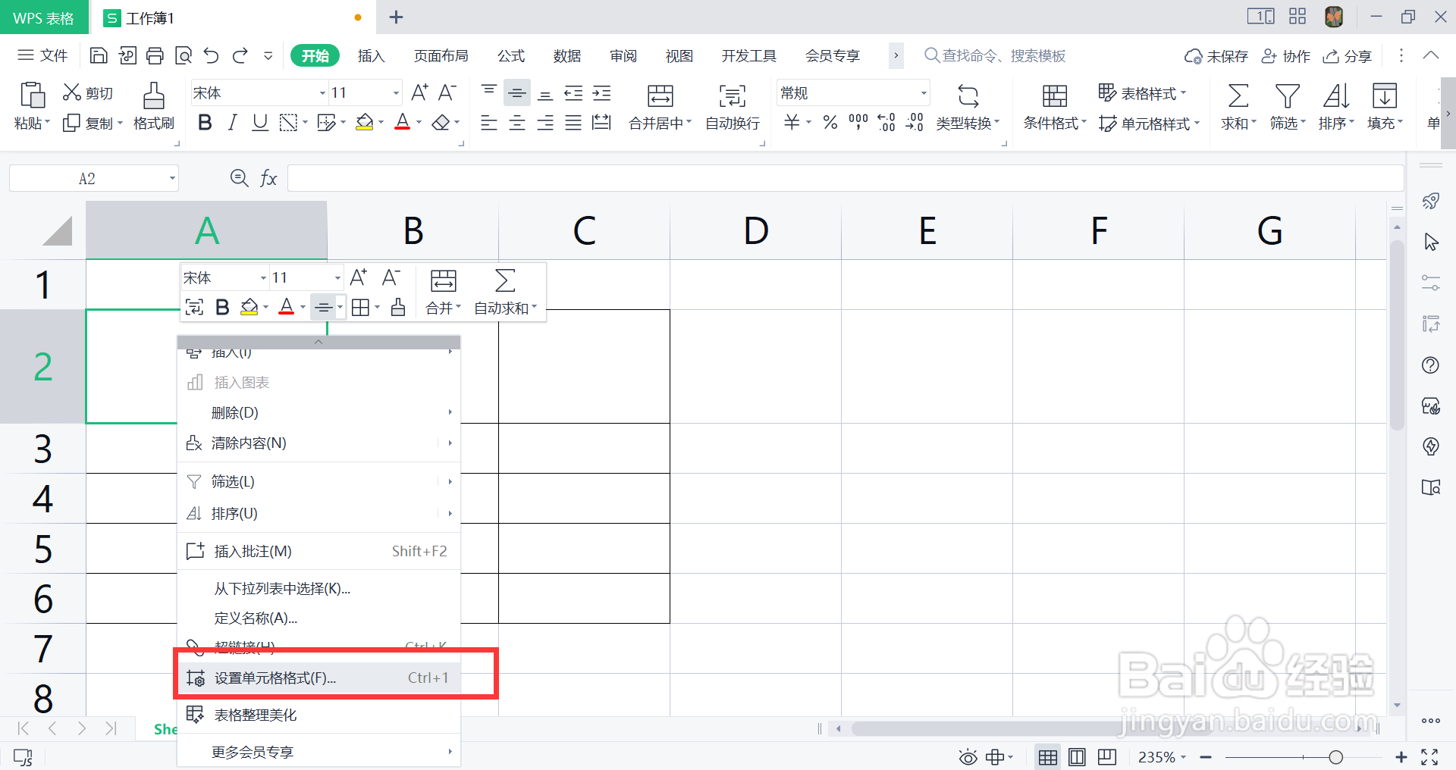Open 合并居中 dropdown arrow
1456x770 pixels.
coord(689,123)
